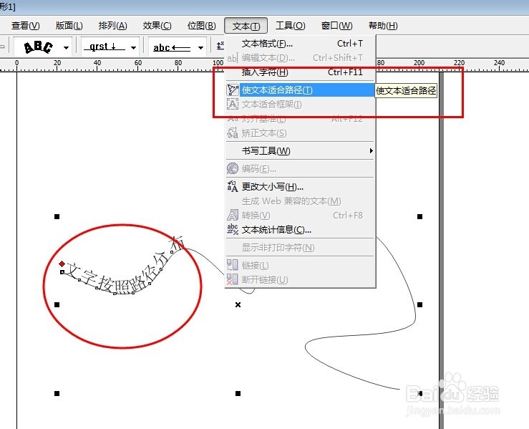This screenshot has width=529, height=429.
Task: Click the top-left selection handle
Action: (57, 216)
